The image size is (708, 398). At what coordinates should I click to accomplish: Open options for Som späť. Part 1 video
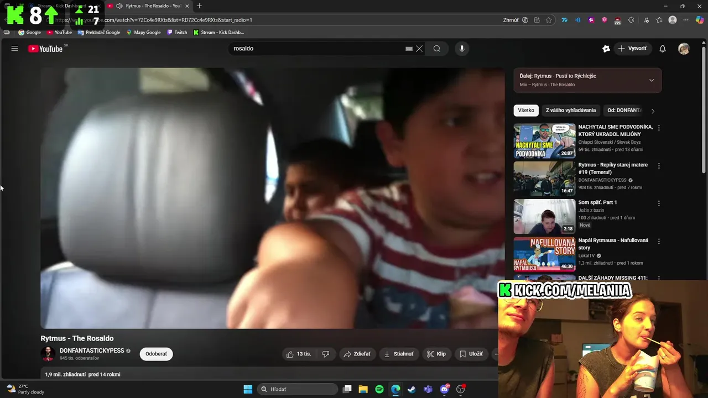tap(659, 203)
